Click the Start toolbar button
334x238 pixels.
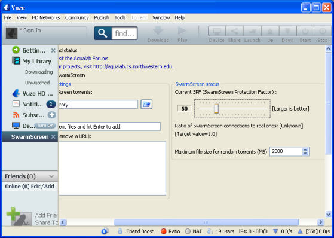point(305,31)
